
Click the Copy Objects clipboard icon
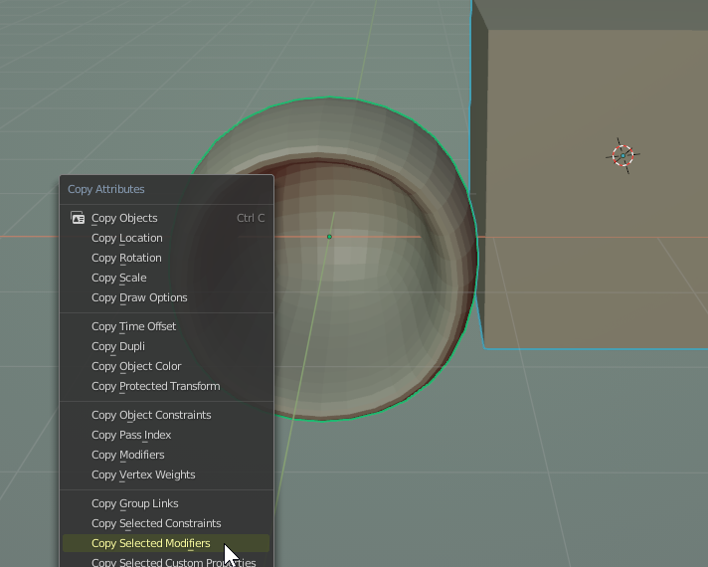click(x=78, y=218)
